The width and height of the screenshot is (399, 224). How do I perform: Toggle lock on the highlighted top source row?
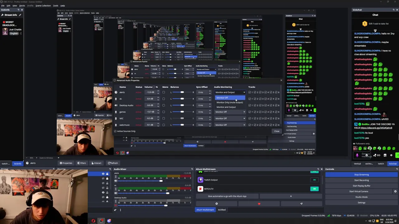pyautogui.click(x=107, y=174)
